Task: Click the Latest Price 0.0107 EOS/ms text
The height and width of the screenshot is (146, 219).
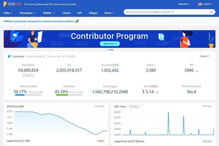Action: coord(129,142)
